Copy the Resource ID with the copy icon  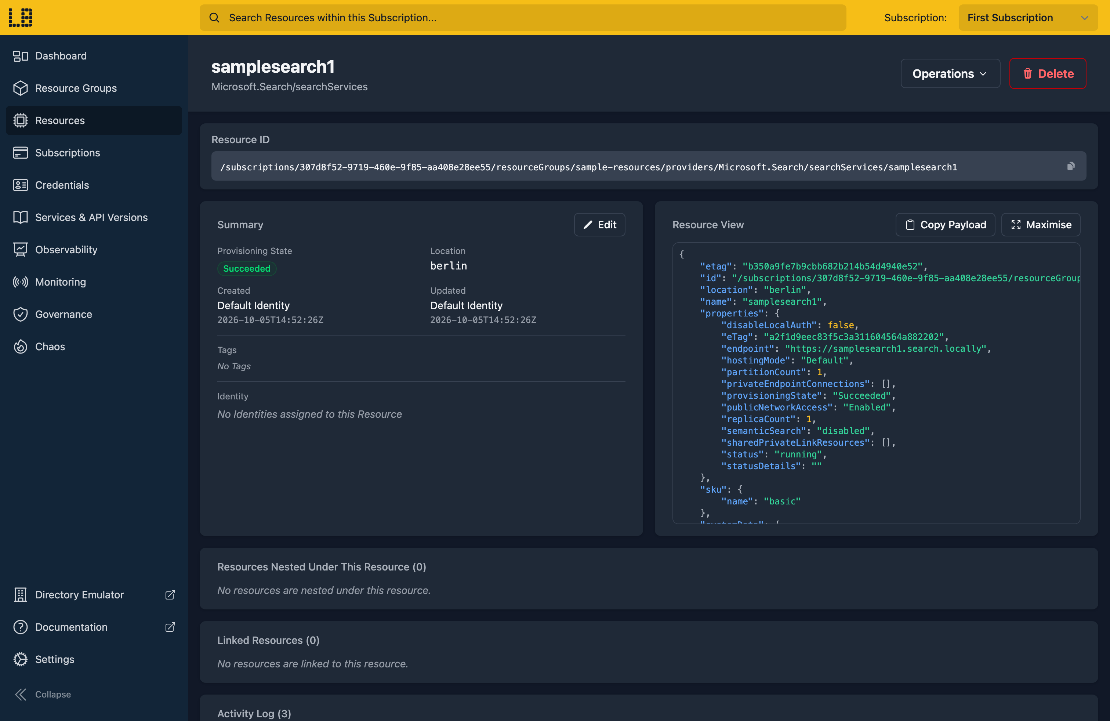tap(1071, 166)
